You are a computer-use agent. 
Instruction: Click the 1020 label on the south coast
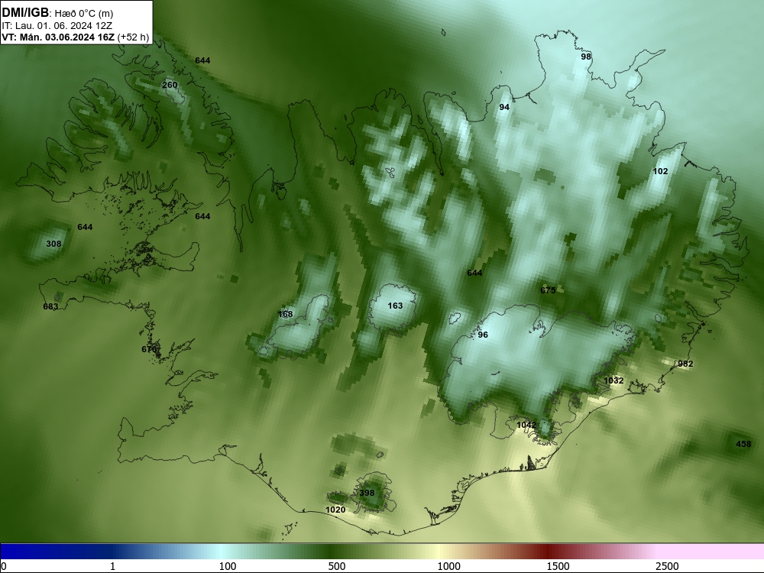point(335,510)
